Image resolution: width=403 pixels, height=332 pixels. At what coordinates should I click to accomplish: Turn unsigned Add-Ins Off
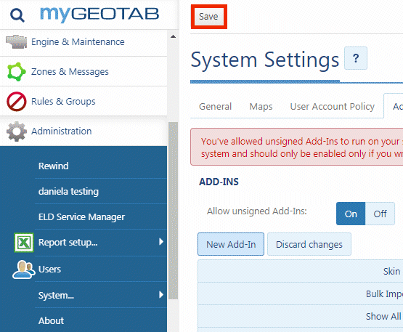pyautogui.click(x=380, y=214)
